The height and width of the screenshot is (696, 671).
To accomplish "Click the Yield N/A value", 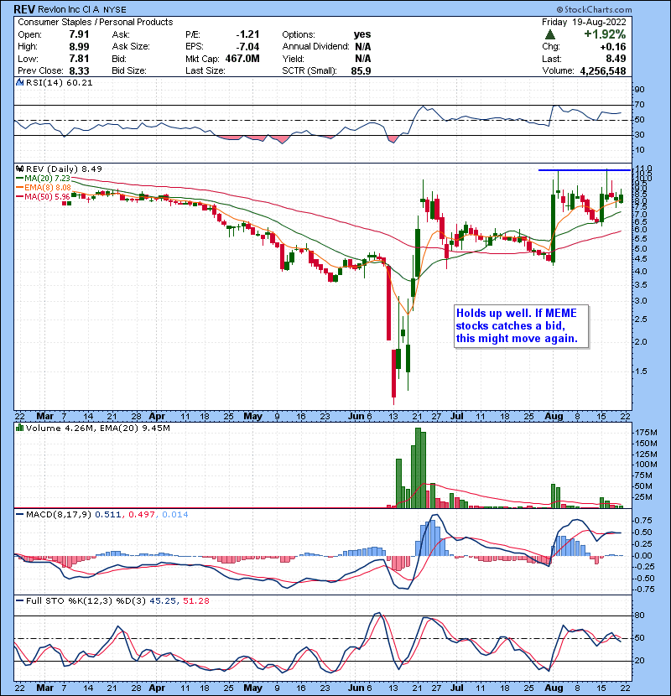I will pos(363,59).
